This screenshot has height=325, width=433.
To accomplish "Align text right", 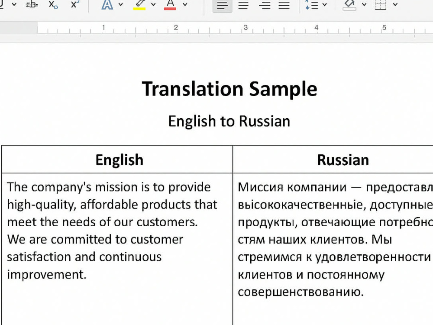I will [x=265, y=5].
